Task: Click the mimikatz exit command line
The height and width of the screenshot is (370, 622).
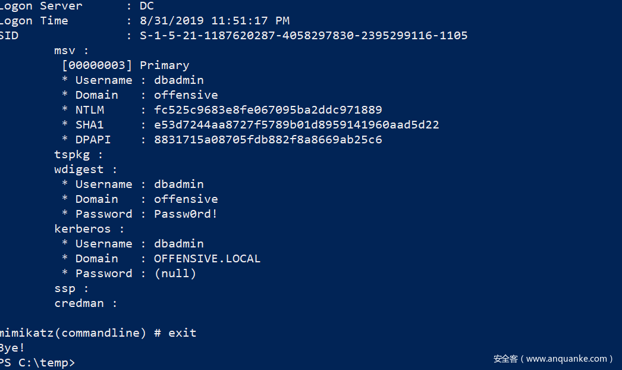Action: pos(98,333)
